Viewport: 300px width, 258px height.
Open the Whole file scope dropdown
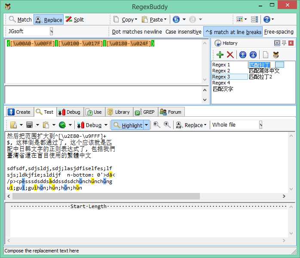(x=260, y=125)
